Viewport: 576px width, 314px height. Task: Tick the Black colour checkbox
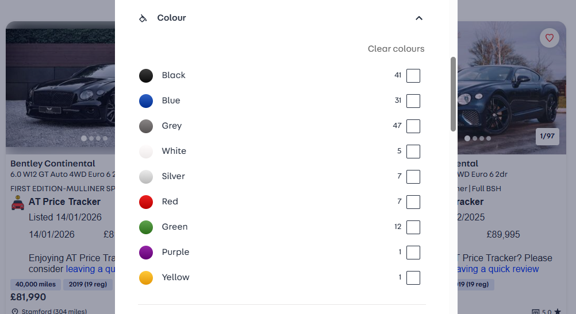click(413, 76)
